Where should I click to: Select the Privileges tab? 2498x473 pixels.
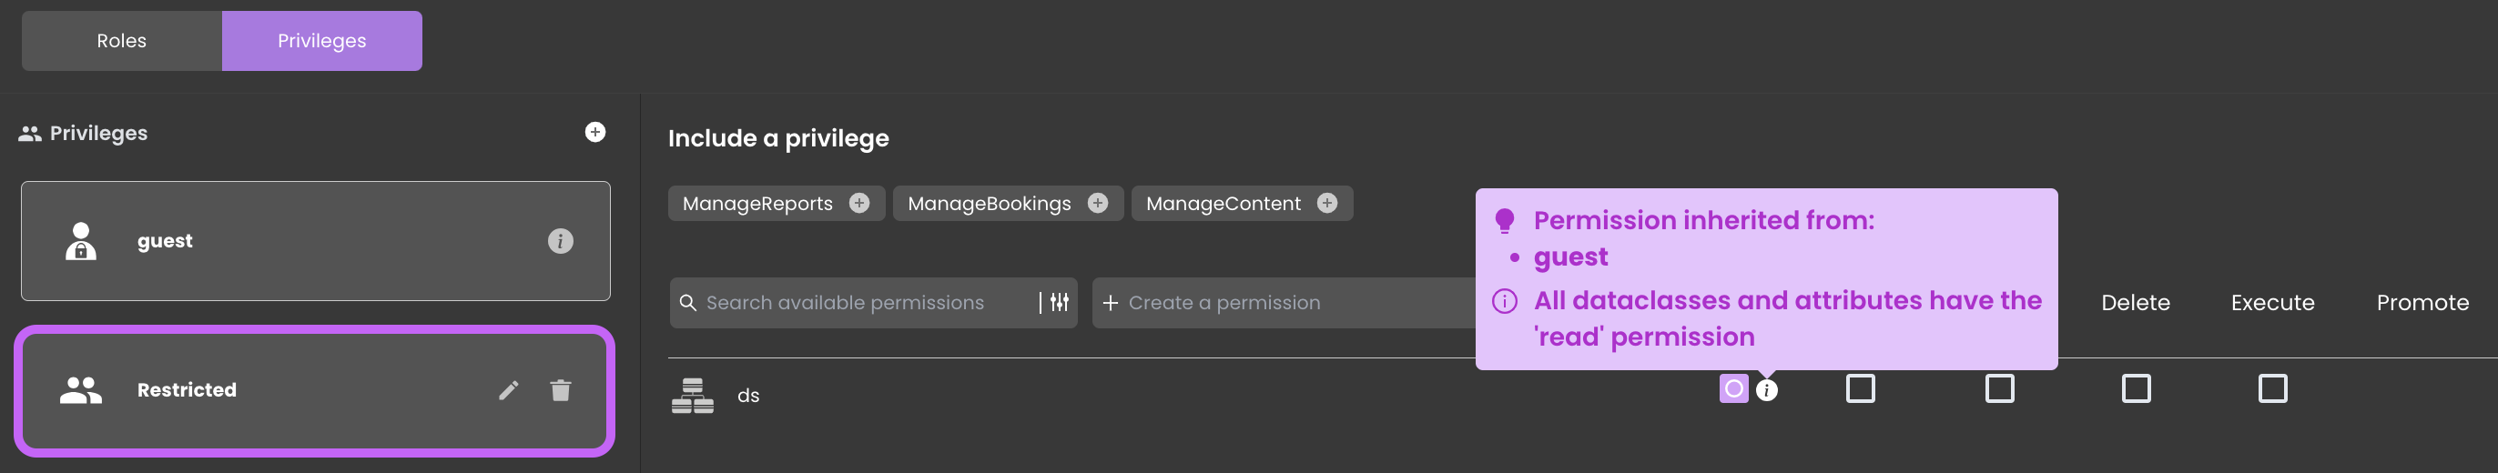click(x=322, y=41)
